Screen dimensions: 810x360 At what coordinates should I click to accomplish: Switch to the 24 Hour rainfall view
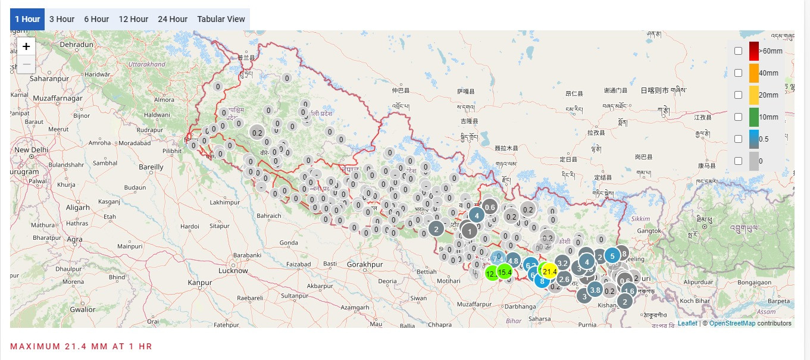[x=173, y=18]
